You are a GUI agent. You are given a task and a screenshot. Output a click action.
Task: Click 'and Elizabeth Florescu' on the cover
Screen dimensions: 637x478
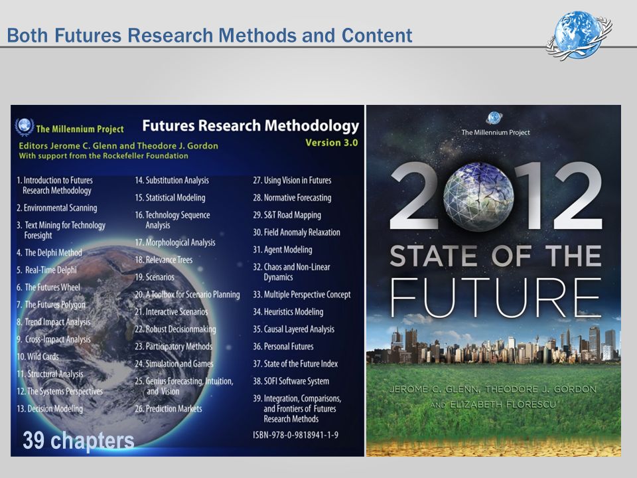(x=493, y=404)
